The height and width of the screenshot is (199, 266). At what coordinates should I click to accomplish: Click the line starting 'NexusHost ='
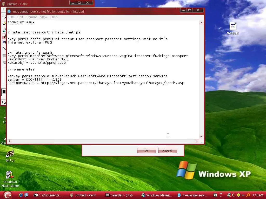pyautogui.click(x=37, y=59)
